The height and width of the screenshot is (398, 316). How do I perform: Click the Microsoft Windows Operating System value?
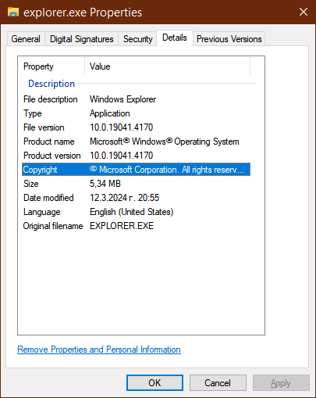coord(165,142)
